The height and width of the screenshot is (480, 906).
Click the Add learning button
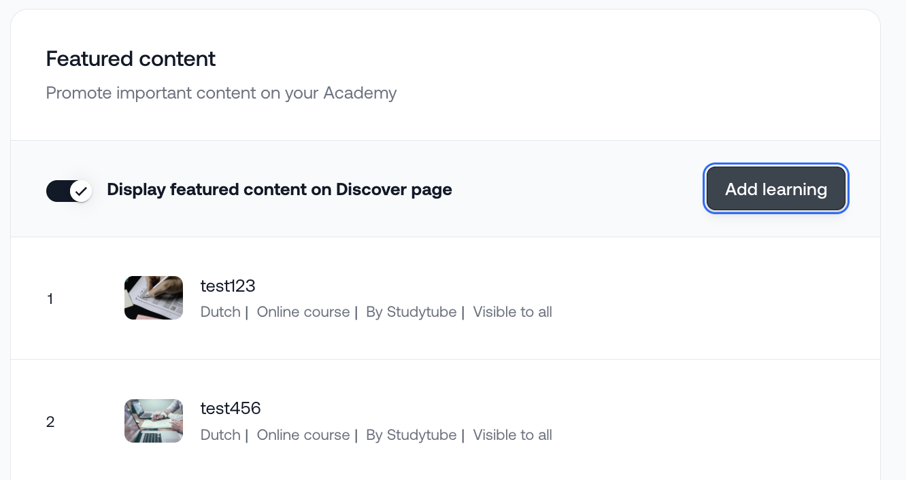point(775,189)
